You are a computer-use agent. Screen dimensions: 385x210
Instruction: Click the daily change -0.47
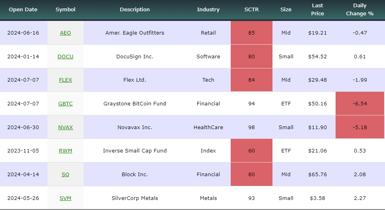360,33
